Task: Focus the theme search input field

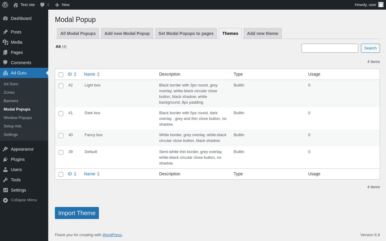Action: pos(330,48)
